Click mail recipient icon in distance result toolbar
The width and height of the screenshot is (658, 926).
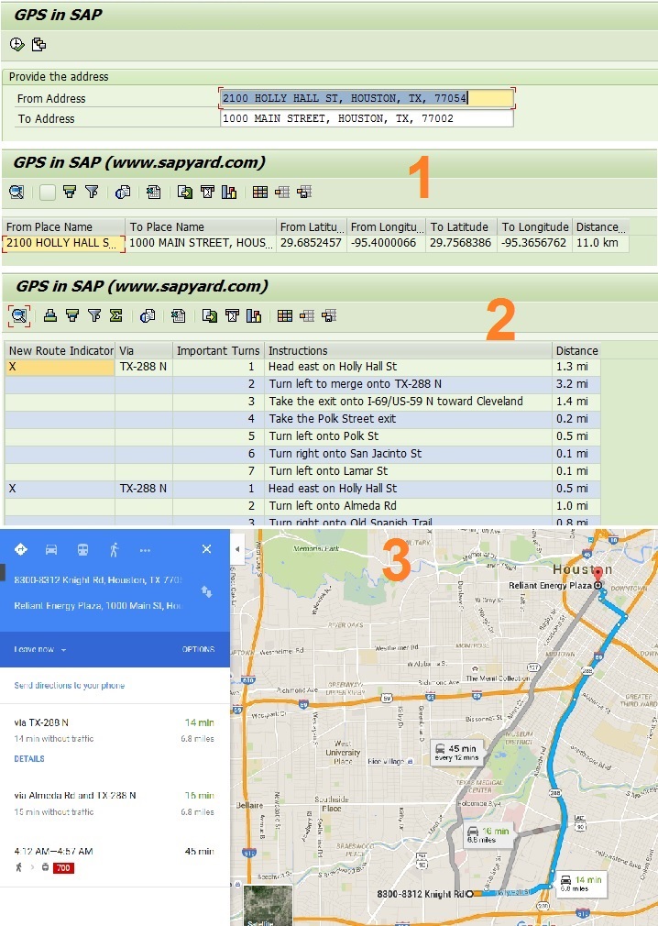click(x=207, y=192)
